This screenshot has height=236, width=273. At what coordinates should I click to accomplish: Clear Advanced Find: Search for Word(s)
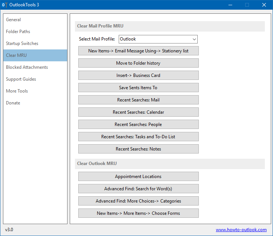click(138, 189)
